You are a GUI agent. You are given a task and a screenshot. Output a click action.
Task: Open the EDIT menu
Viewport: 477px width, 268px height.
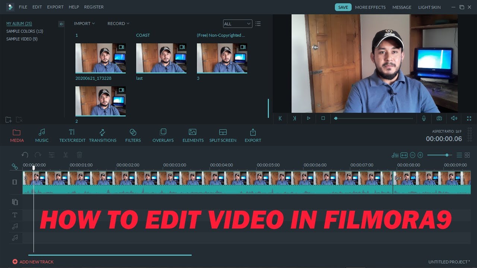37,7
